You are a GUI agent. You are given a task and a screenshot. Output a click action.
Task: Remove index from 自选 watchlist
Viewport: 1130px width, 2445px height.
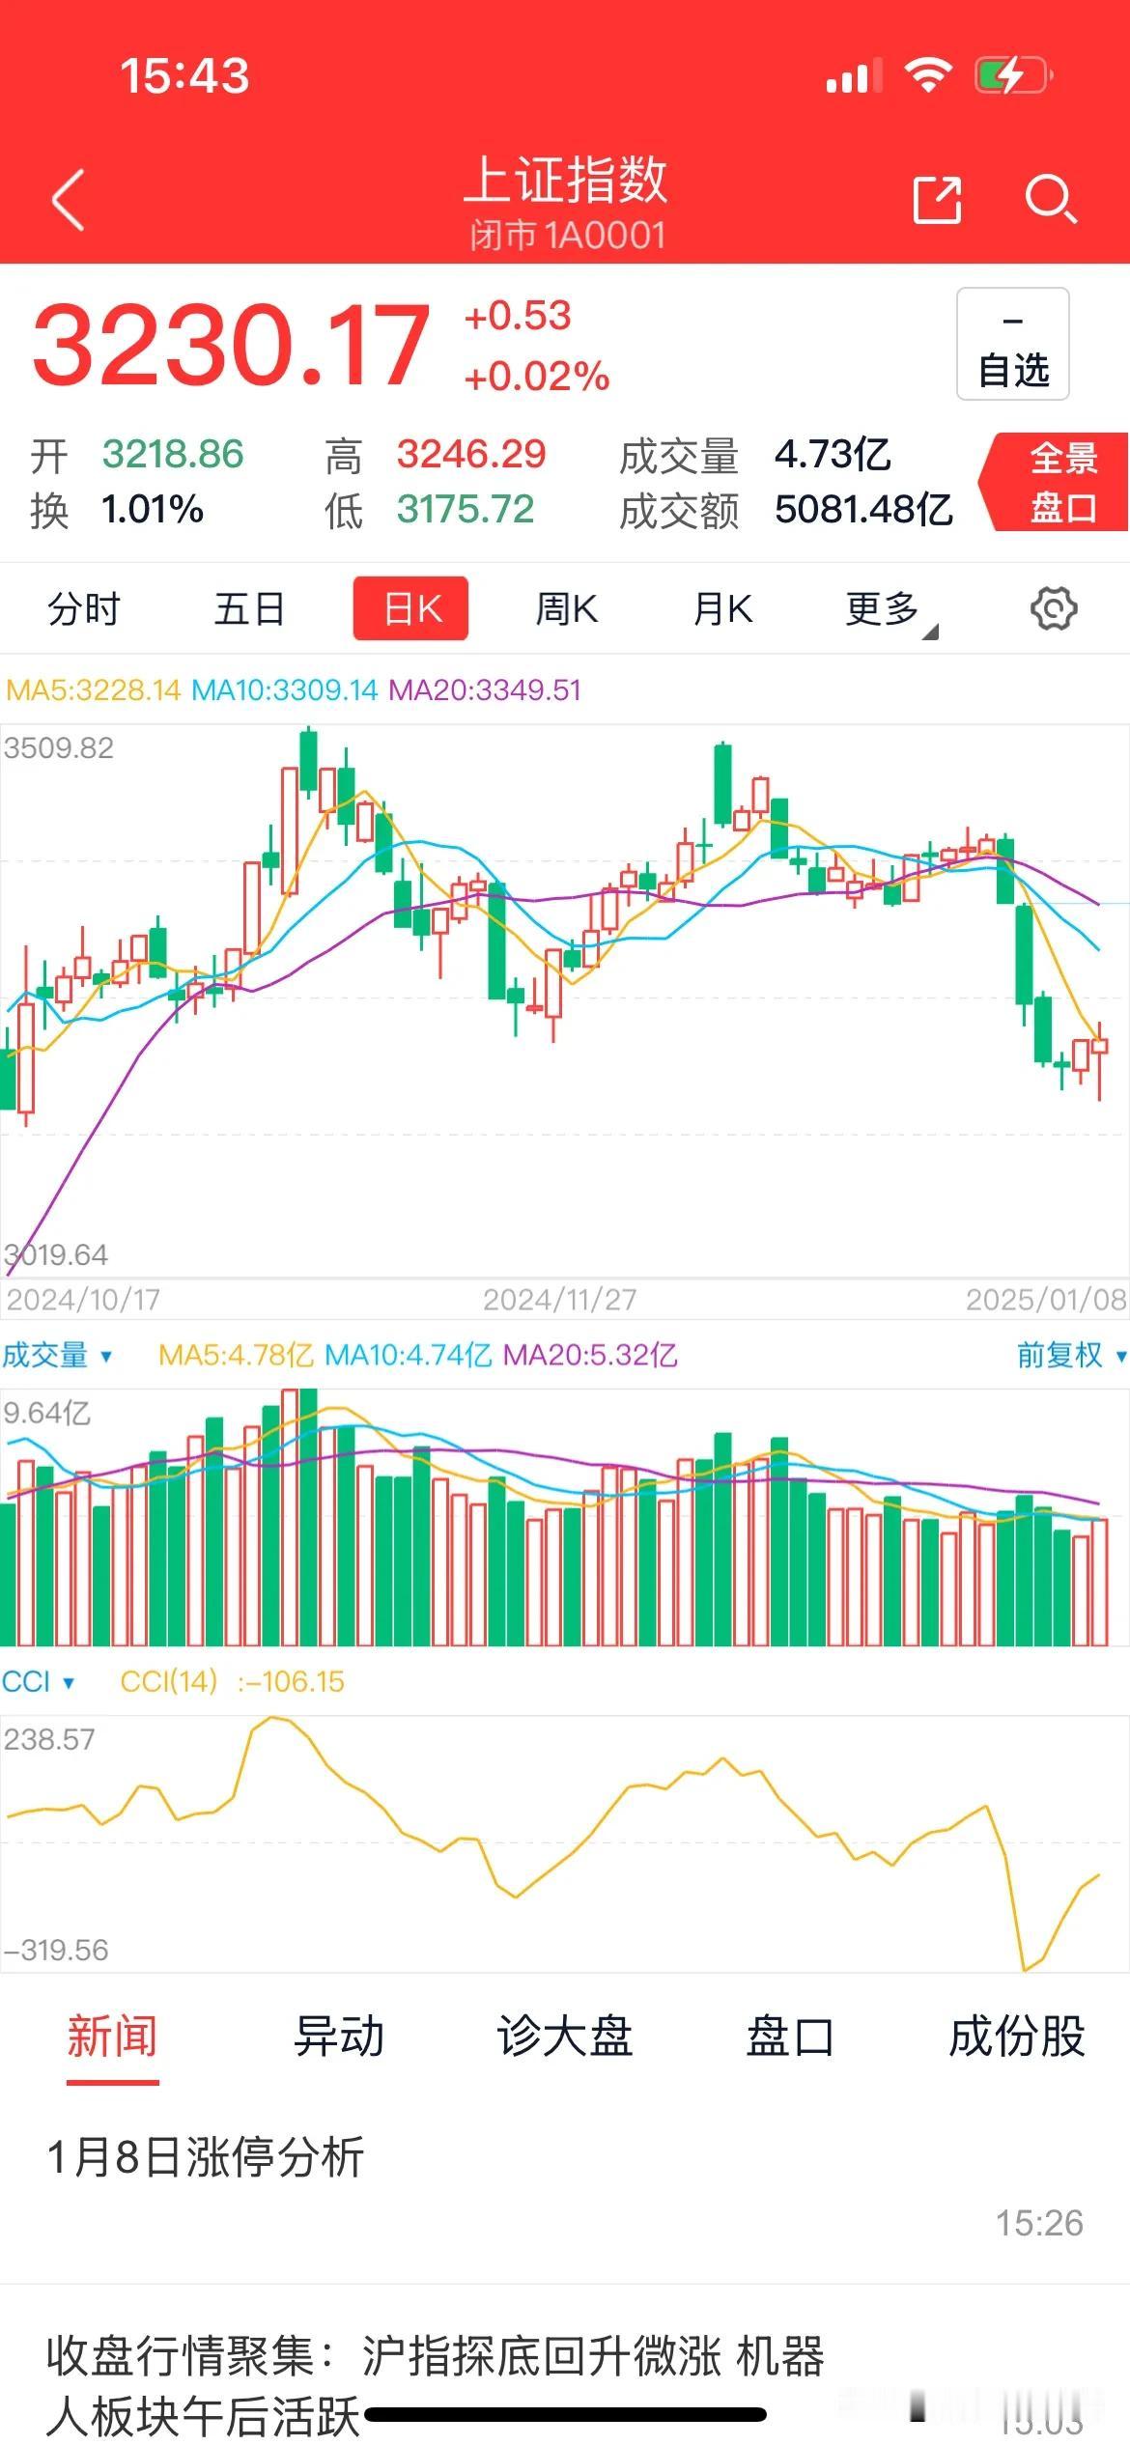(x=1012, y=344)
